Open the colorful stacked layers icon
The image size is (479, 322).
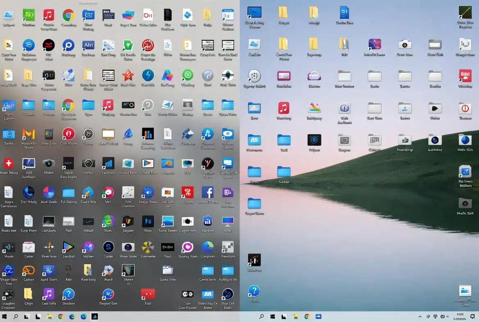314,108
